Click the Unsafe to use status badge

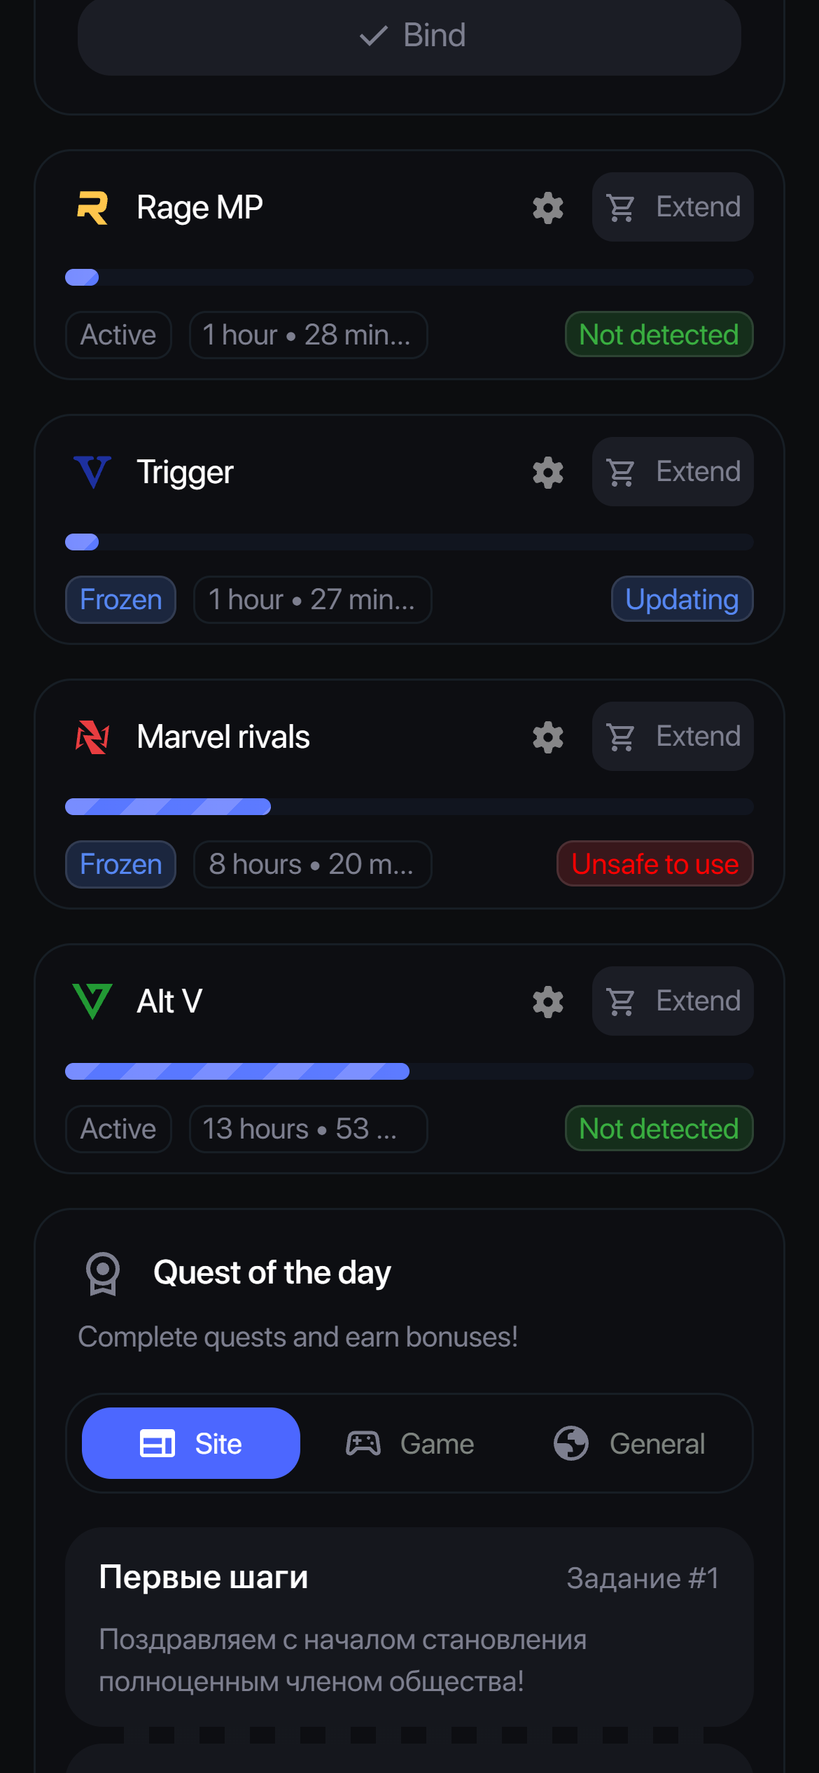pos(654,864)
